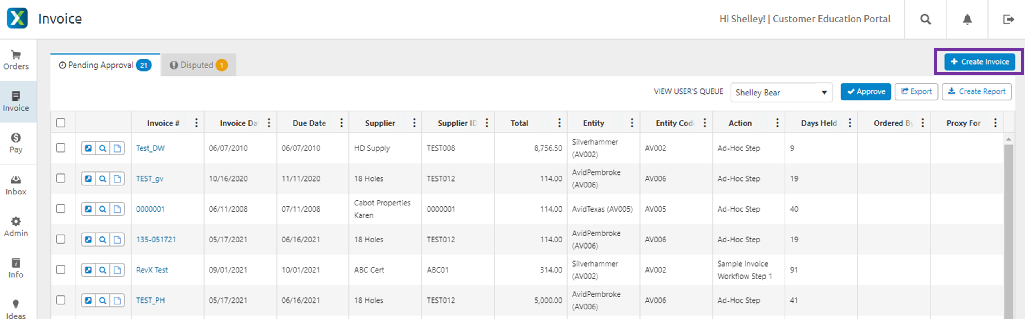Open invoice 135-051721 via its link
The width and height of the screenshot is (1025, 319).
point(156,239)
